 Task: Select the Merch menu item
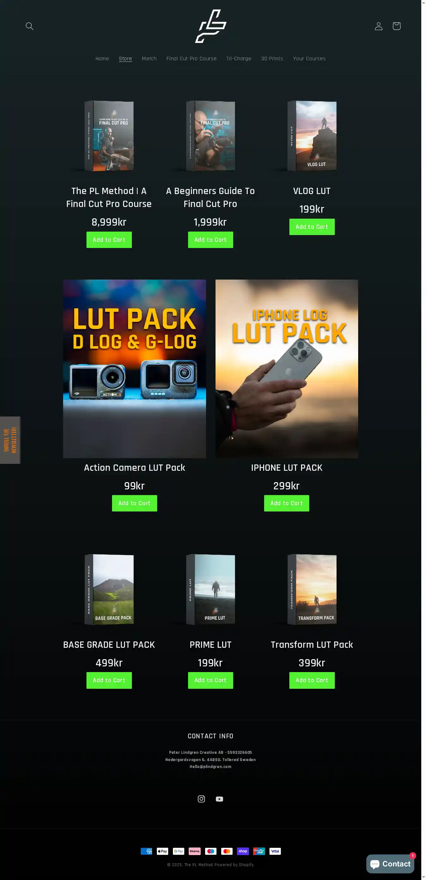pos(149,58)
